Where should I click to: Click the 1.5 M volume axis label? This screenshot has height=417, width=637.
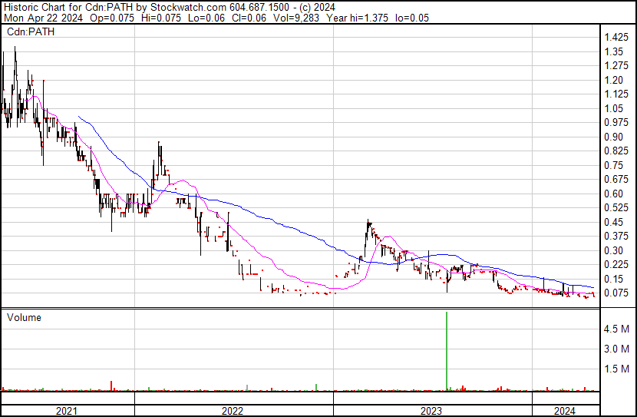click(618, 369)
